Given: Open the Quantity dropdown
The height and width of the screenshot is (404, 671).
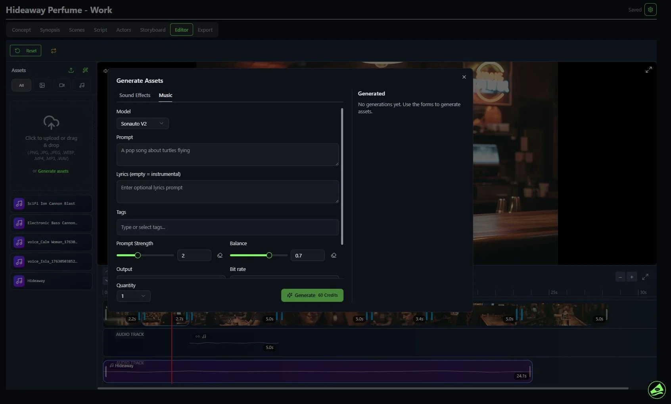Looking at the screenshot, I should (x=133, y=296).
